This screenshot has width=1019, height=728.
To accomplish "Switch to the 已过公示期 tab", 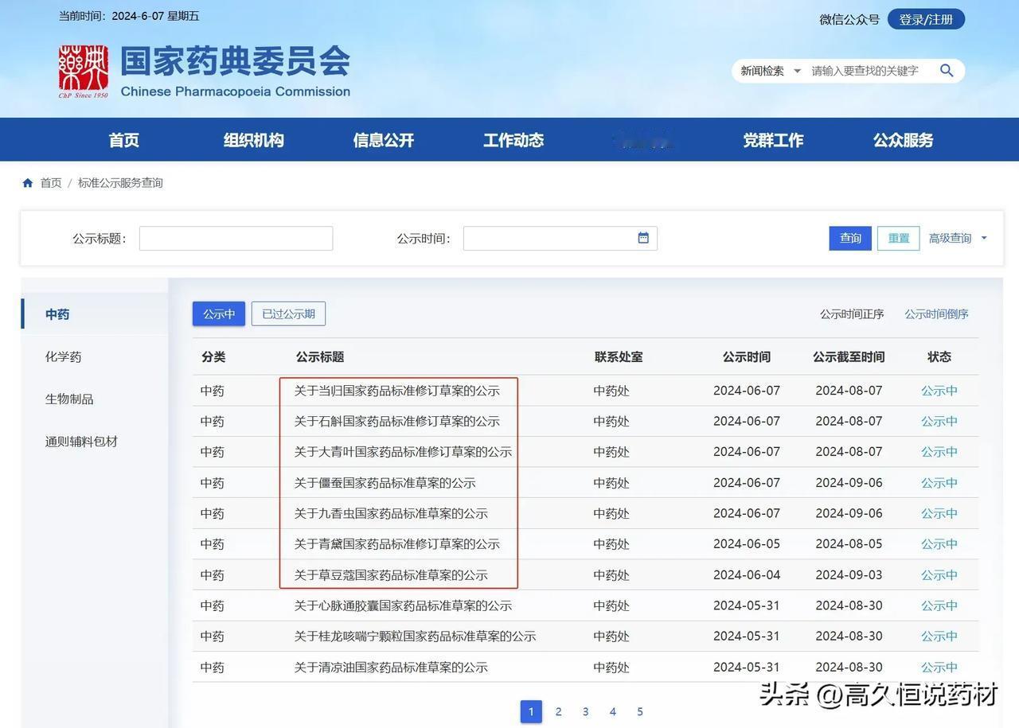I will point(288,313).
